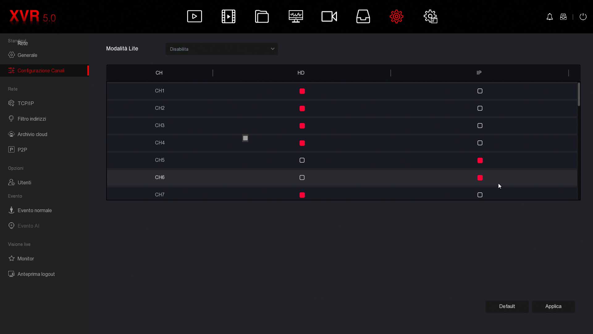Open the monitor waveform icon

pyautogui.click(x=296, y=16)
